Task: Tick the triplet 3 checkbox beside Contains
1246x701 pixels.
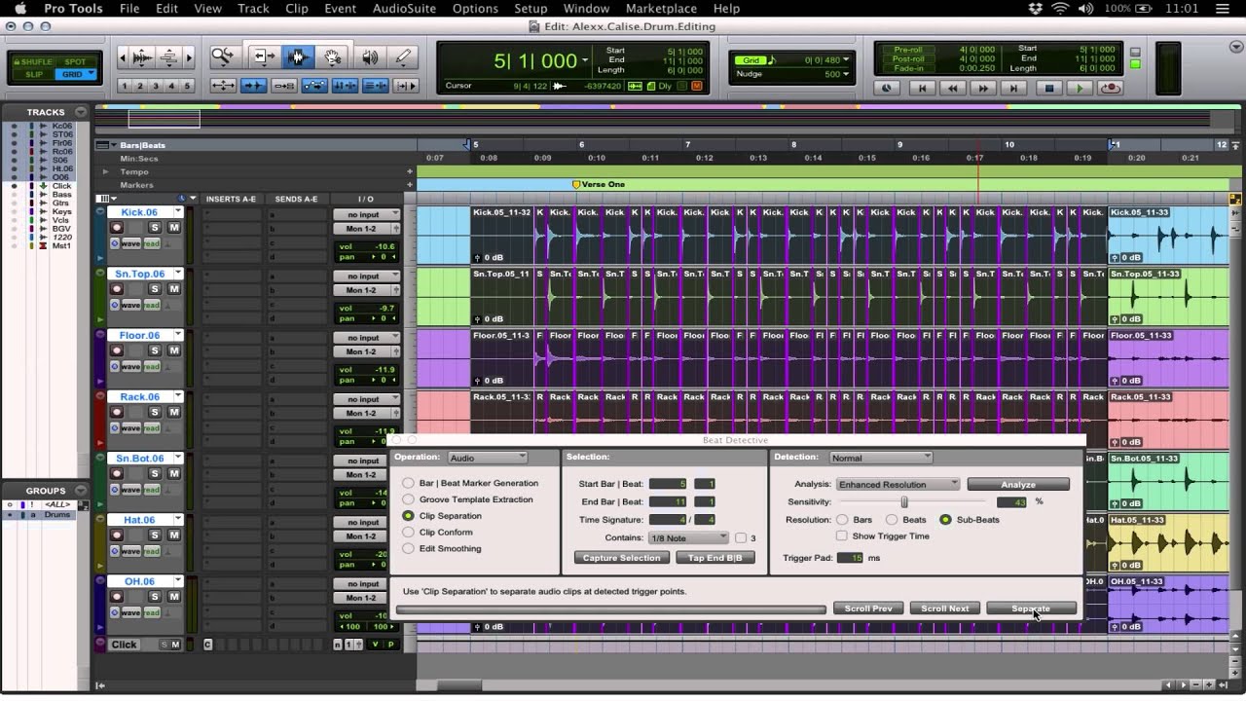Action: click(x=741, y=537)
